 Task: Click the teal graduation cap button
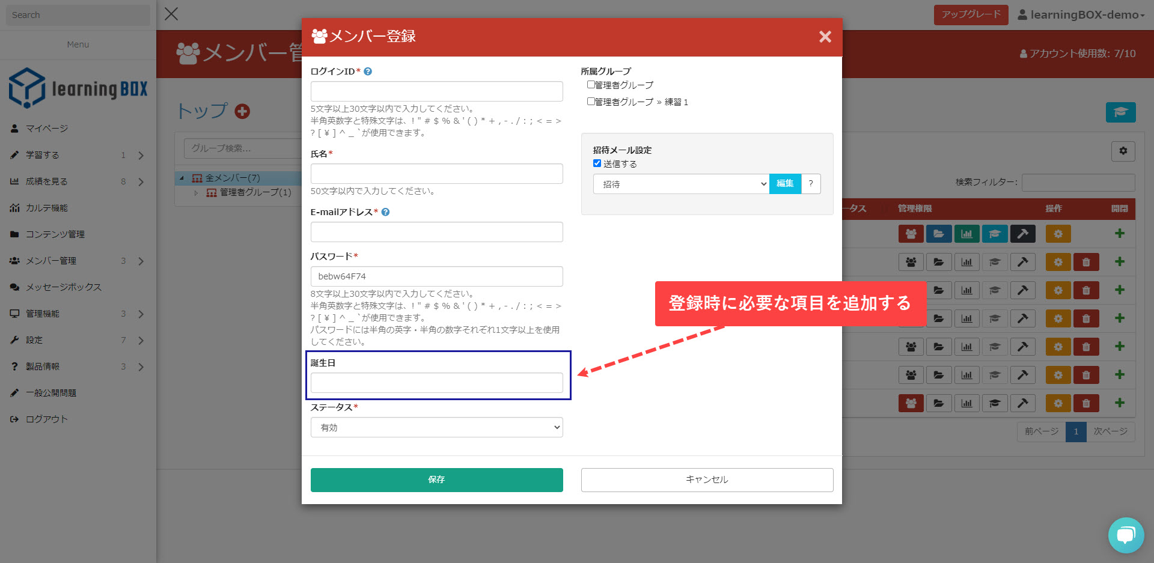[x=1120, y=112]
